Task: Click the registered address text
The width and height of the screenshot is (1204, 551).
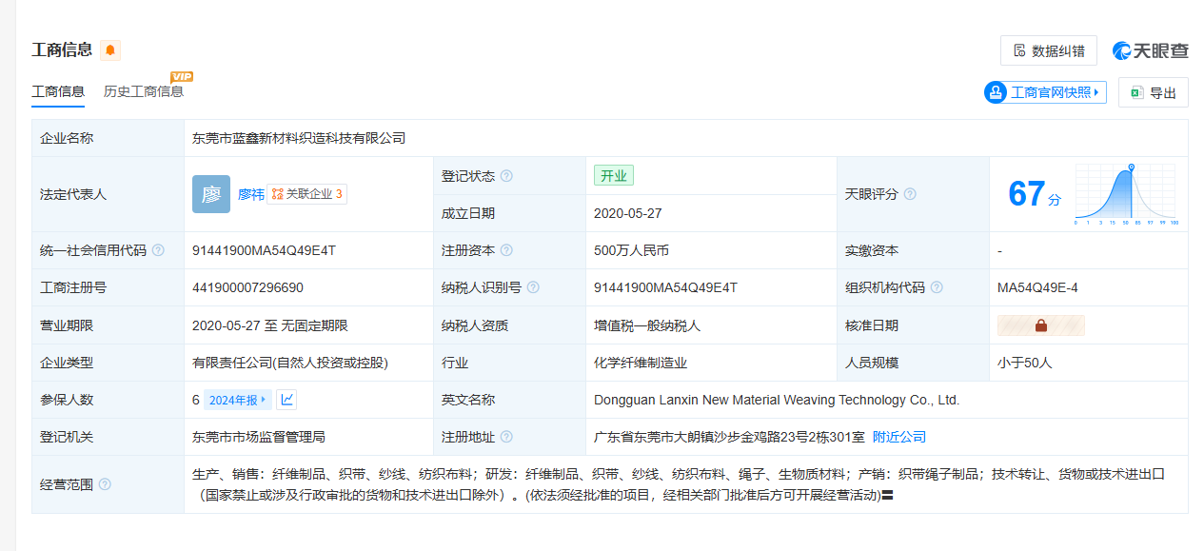Action: pyautogui.click(x=729, y=437)
